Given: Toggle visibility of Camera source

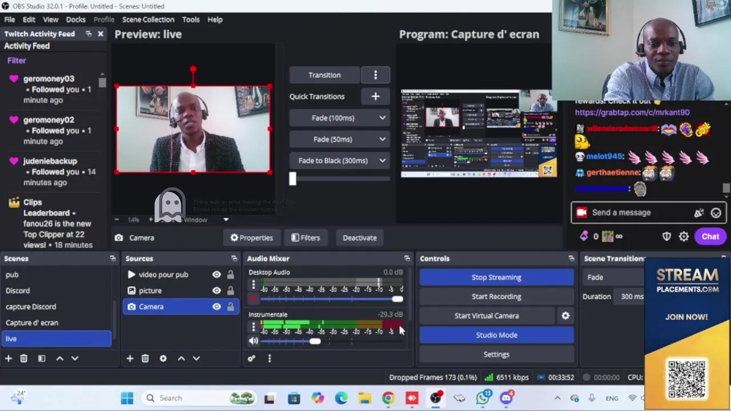Looking at the screenshot, I should click(216, 307).
